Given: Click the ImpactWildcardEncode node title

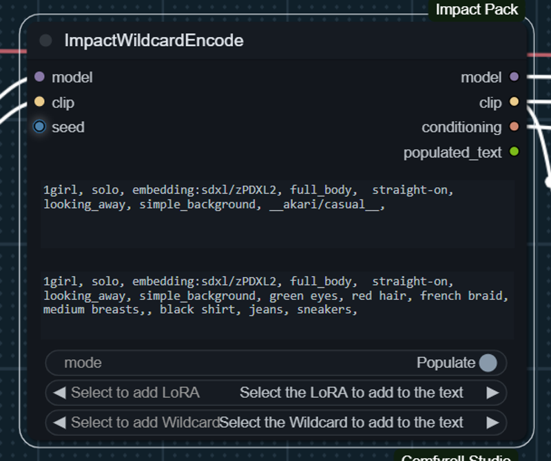Looking at the screenshot, I should click(x=154, y=41).
